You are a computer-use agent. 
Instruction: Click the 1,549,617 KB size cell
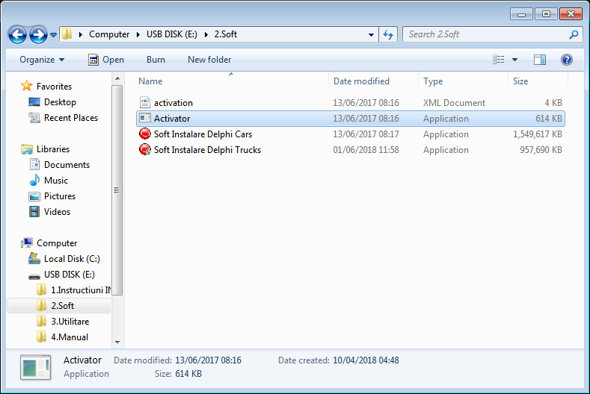click(x=538, y=134)
